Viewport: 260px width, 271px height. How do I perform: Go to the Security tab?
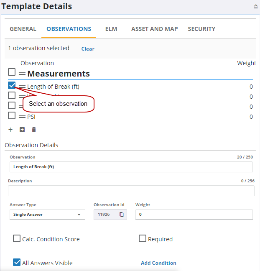point(201,29)
